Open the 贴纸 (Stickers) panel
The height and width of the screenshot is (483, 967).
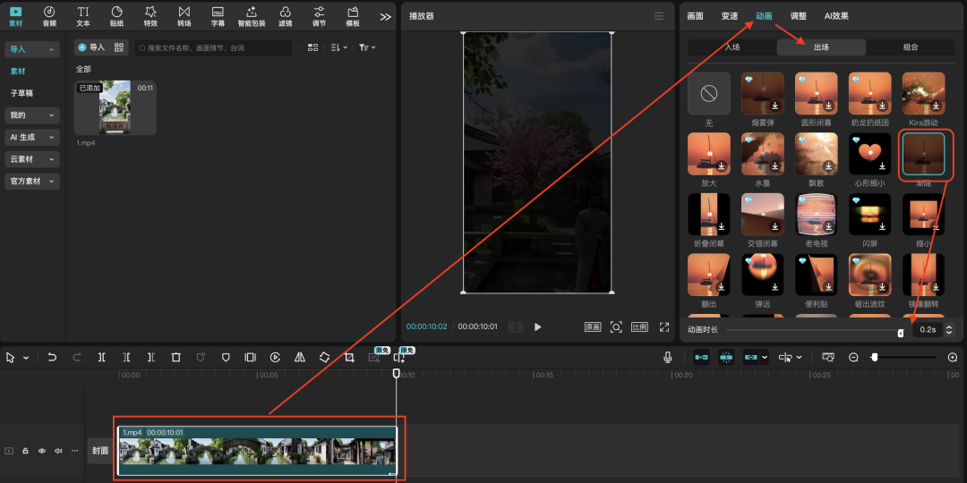pyautogui.click(x=116, y=15)
